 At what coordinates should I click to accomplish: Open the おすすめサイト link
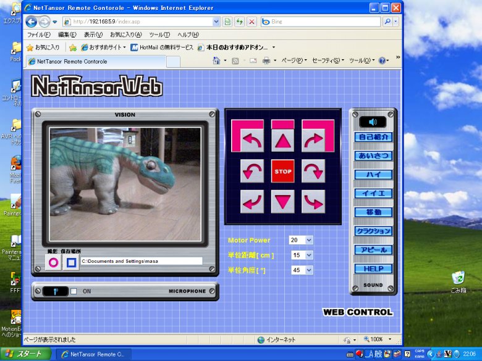[103, 48]
